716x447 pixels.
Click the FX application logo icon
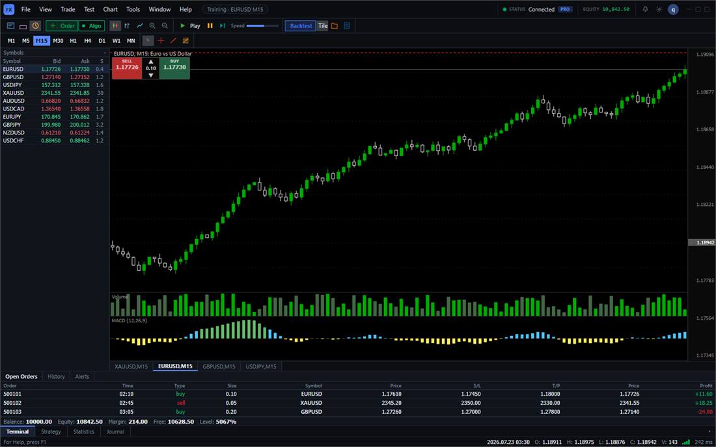(x=8, y=9)
